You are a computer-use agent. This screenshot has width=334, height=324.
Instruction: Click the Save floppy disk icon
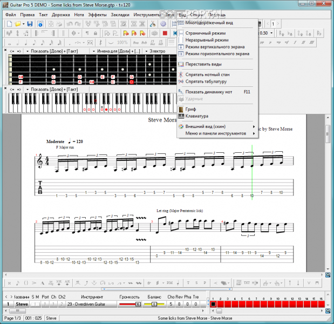30,24
